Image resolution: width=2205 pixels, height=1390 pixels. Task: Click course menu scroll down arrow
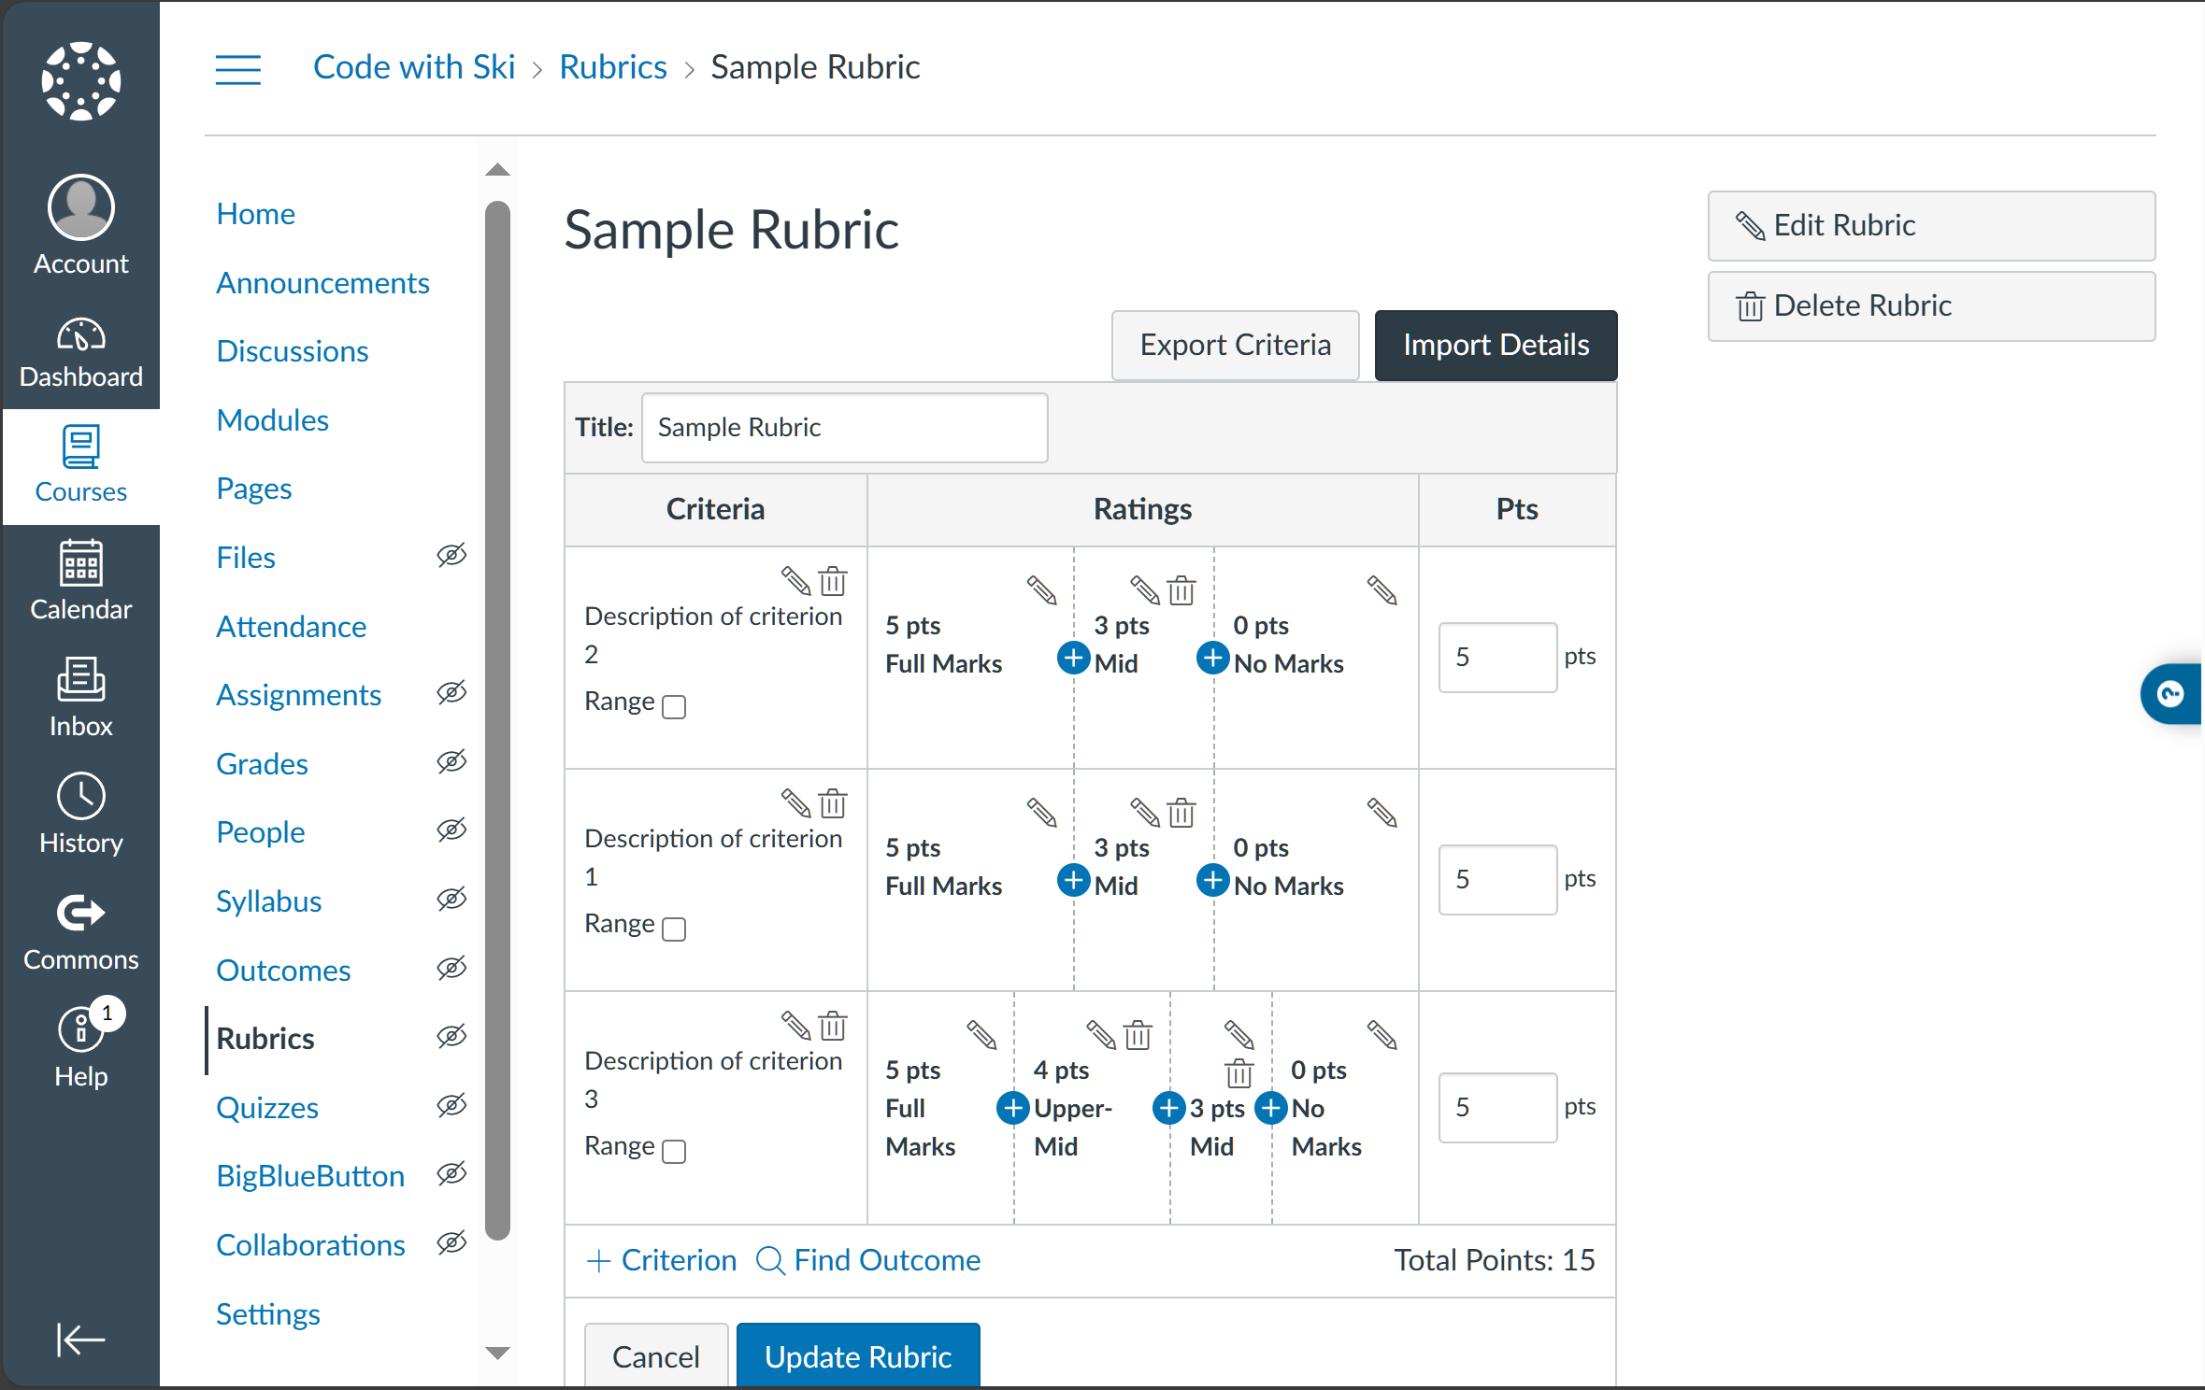click(498, 1353)
